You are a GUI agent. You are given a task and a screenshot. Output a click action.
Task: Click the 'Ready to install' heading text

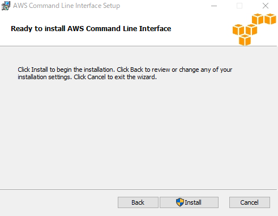(x=91, y=29)
